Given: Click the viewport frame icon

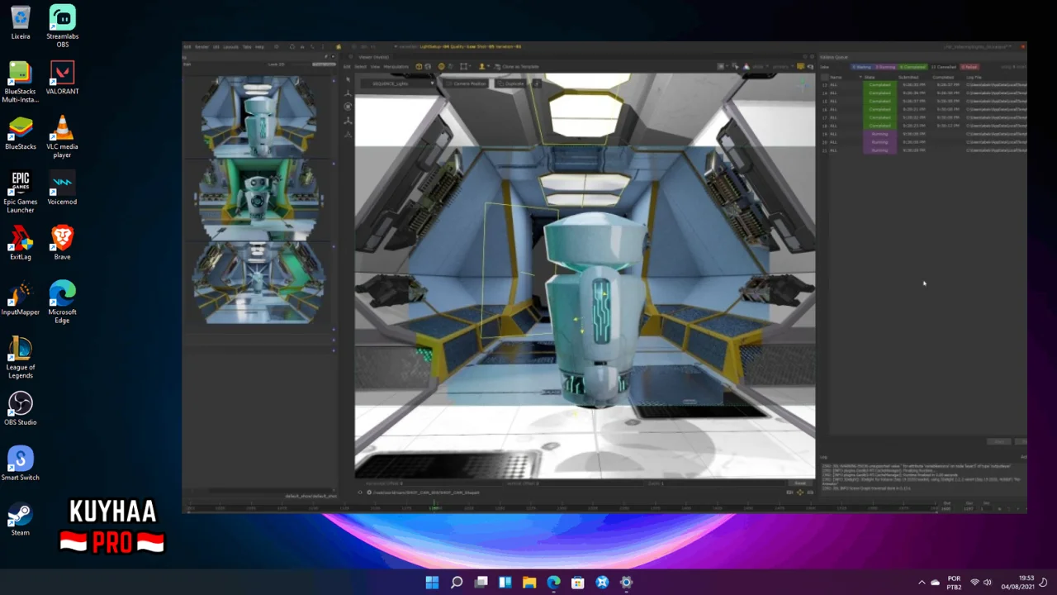Looking at the screenshot, I should click(463, 67).
